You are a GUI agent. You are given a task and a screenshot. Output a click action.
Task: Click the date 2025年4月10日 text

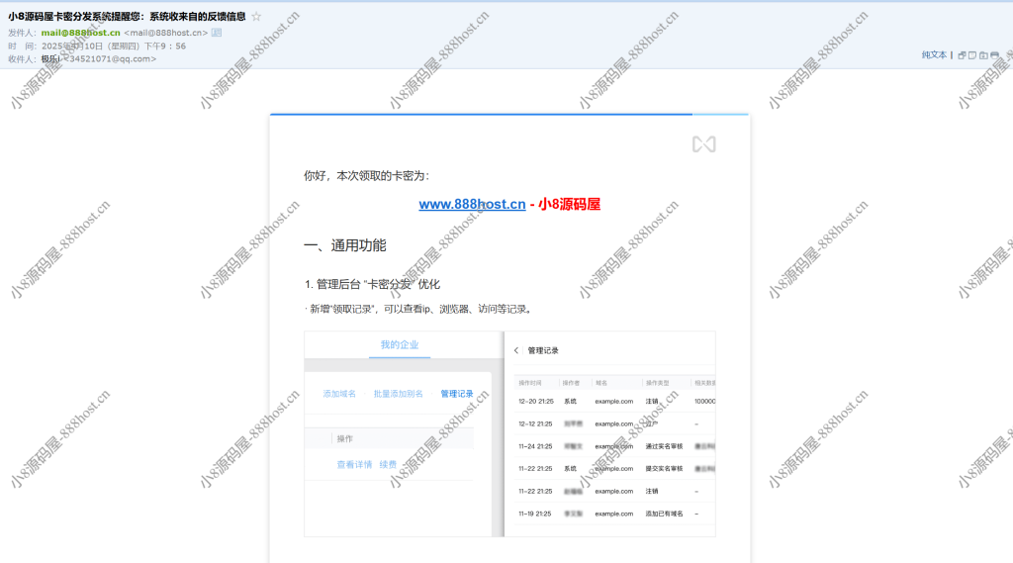72,46
